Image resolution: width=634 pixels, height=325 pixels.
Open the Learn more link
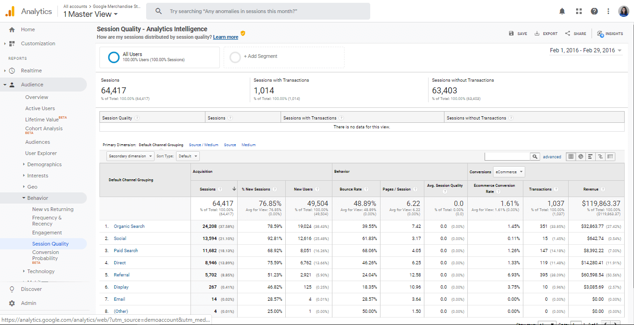click(x=225, y=37)
